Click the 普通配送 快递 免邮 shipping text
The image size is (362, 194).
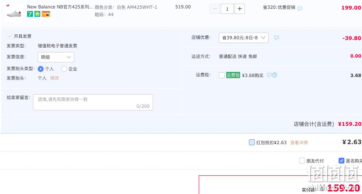click(x=238, y=56)
